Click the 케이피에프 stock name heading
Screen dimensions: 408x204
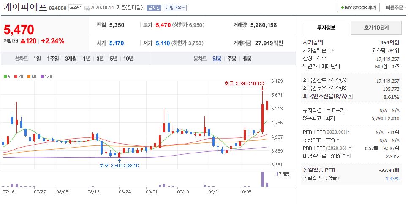[x=25, y=7]
